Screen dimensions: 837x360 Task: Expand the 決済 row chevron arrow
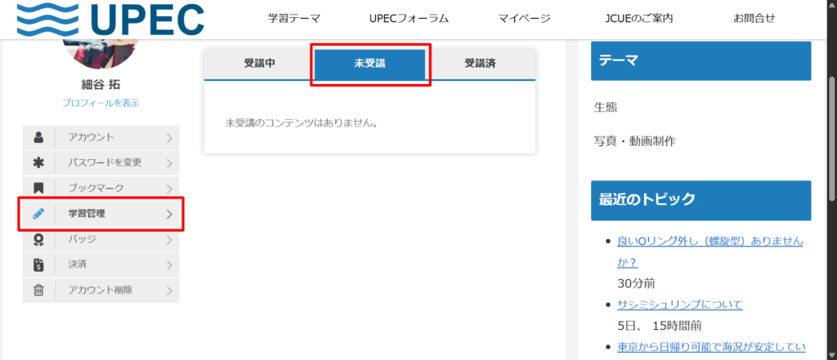pos(169,264)
